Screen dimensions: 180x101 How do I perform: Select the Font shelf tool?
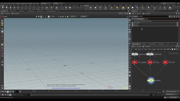51,8
